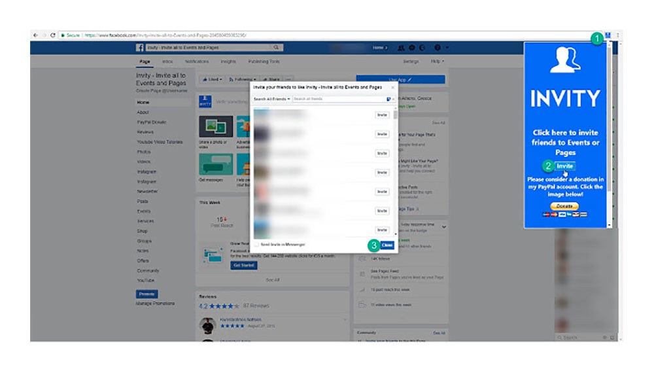Open the notifications globe icon
Image resolution: width=654 pixels, height=371 pixels.
pyautogui.click(x=422, y=48)
